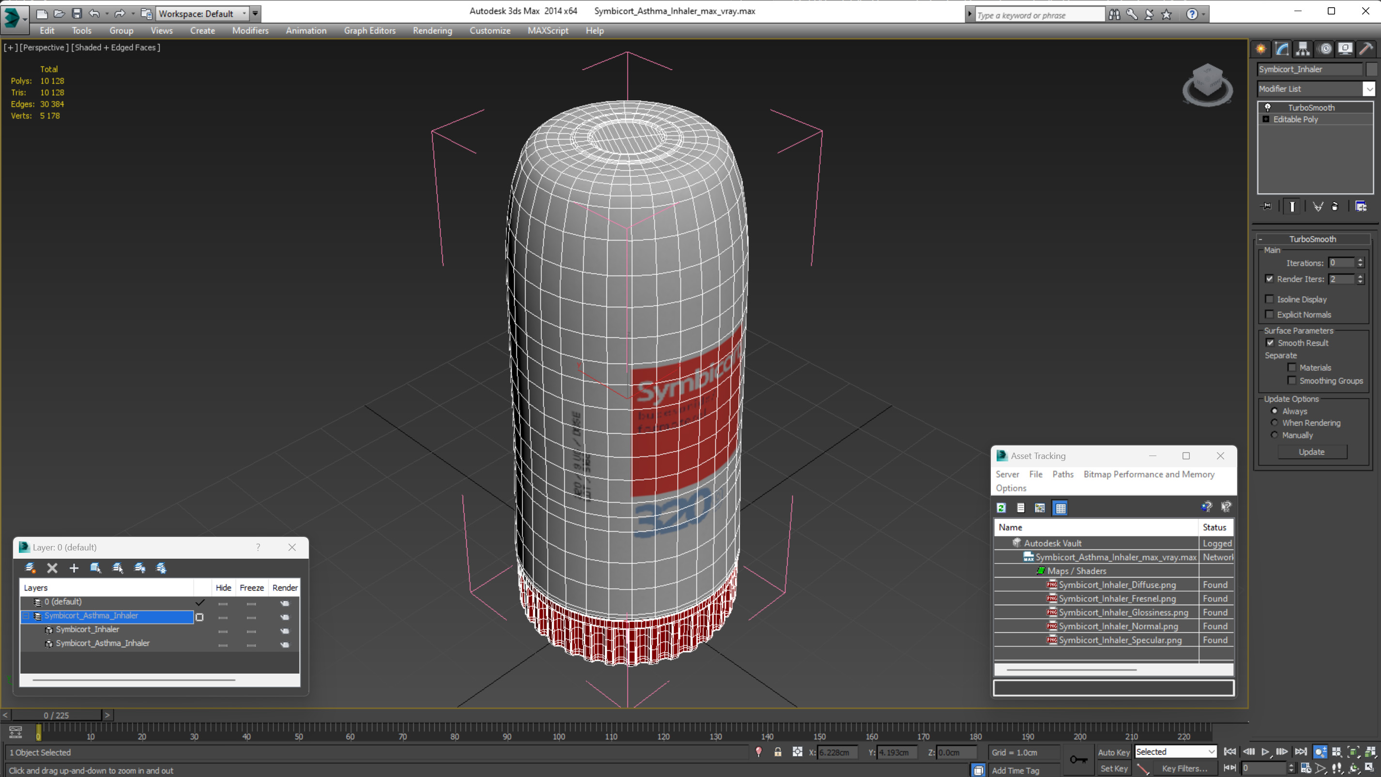Expand the Editable Poly modifier entry

1266,119
